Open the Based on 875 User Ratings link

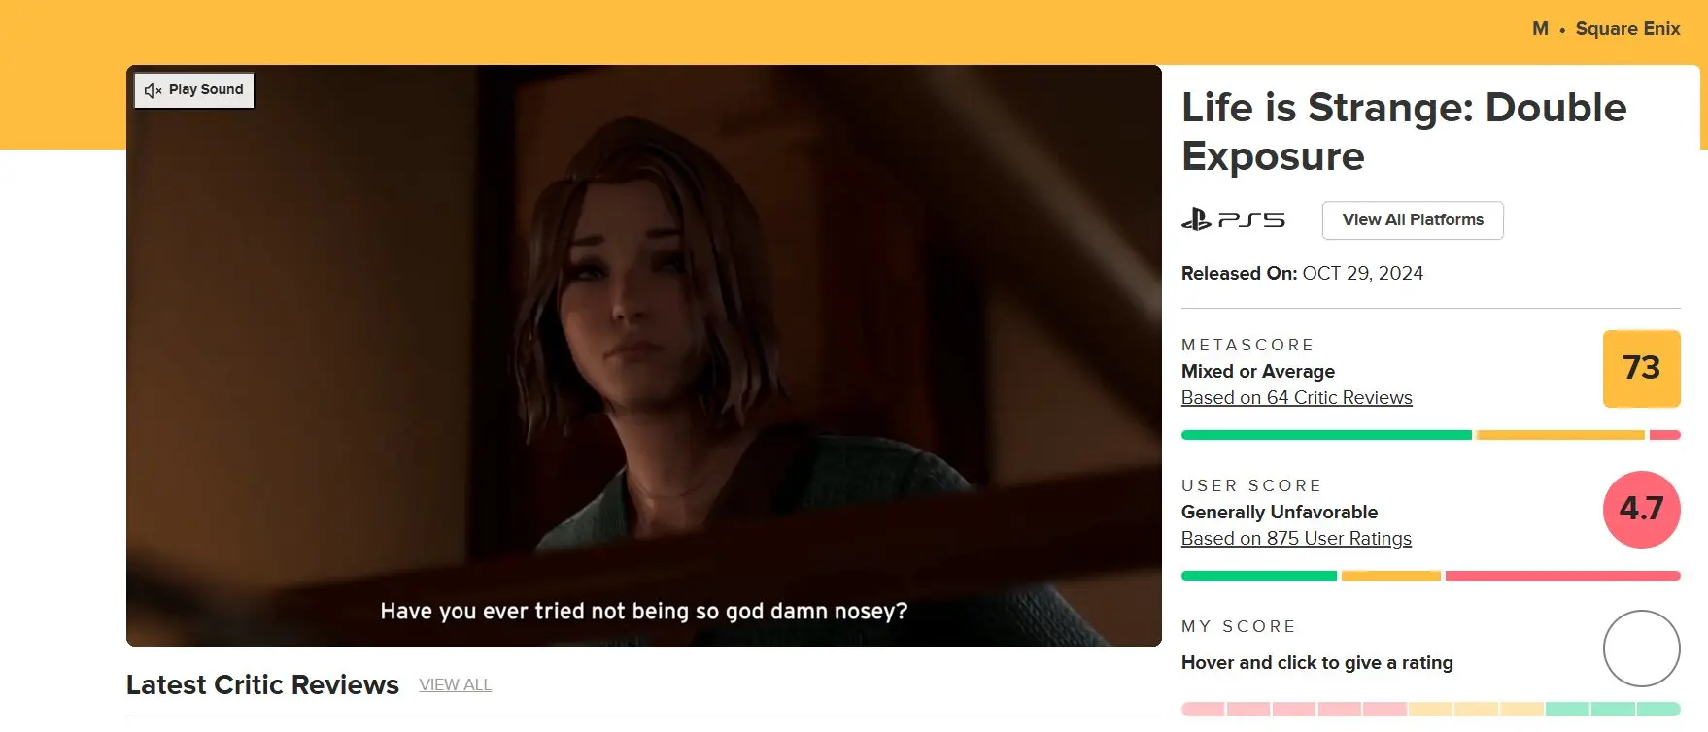(1296, 539)
